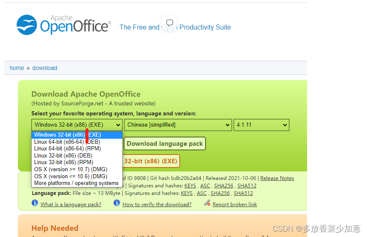Viewport: 367px width, 237px height.
Task: Select Windows 32-bit (x86) (EXE) option
Action: pyautogui.click(x=77, y=135)
